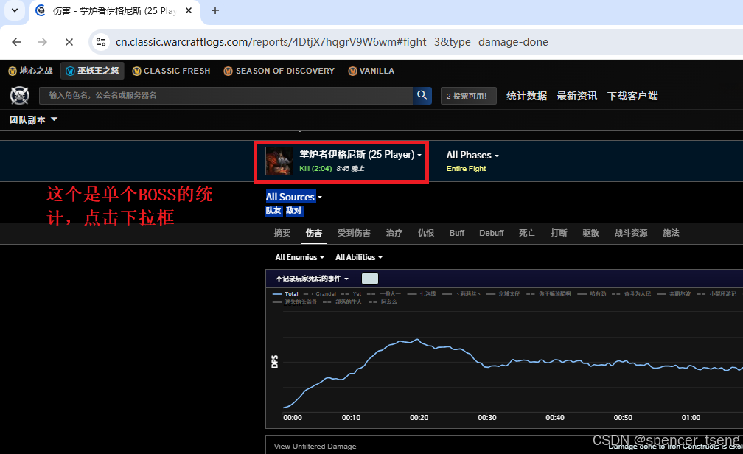Switch to the Buff tab
This screenshot has height=454, width=743.
[x=457, y=233]
